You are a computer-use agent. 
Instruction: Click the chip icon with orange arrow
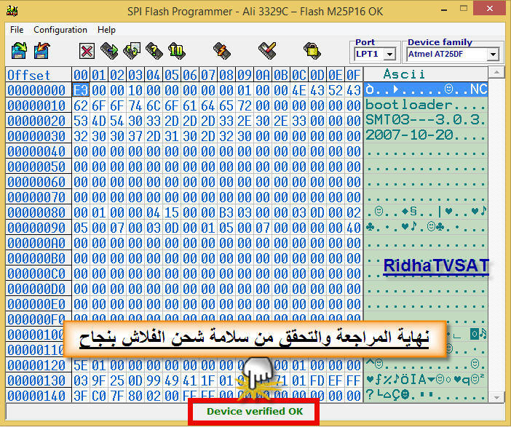(x=221, y=51)
